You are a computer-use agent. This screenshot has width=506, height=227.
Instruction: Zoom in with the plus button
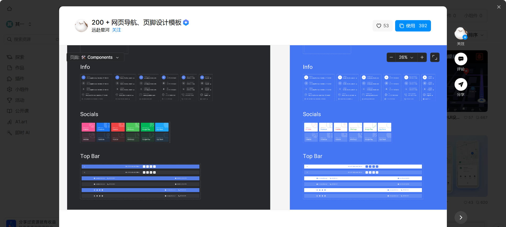tap(422, 57)
